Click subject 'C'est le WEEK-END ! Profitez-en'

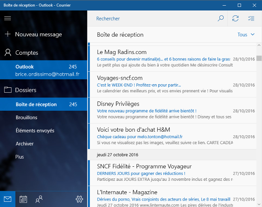[139, 85]
